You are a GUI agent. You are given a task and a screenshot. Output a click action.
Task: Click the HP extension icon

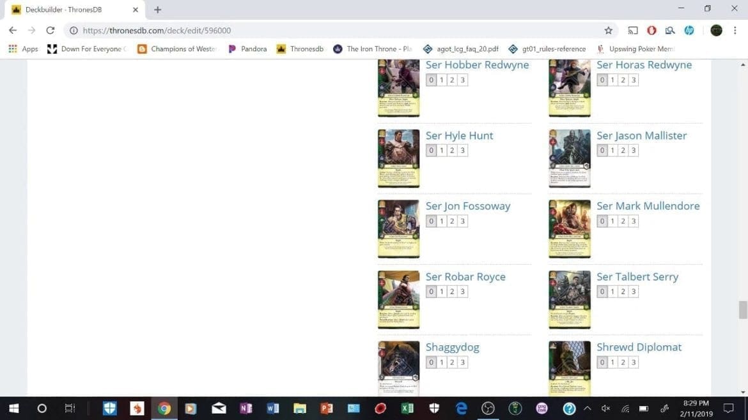(689, 31)
